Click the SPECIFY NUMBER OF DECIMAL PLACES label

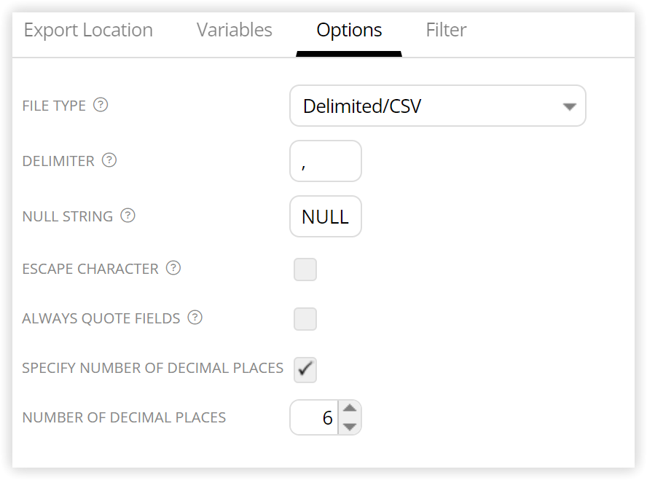[x=153, y=368]
